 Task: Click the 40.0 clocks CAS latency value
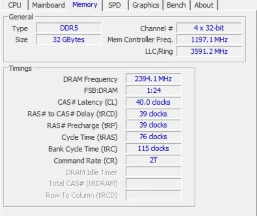(153, 102)
